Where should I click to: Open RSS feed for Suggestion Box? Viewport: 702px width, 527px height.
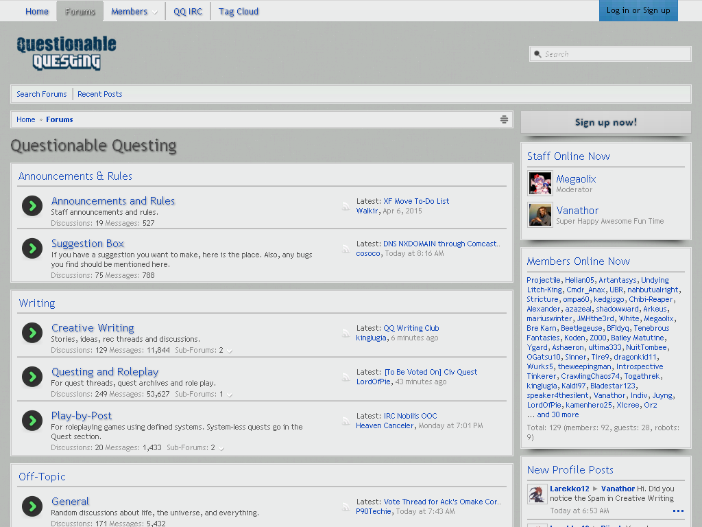[x=346, y=248]
